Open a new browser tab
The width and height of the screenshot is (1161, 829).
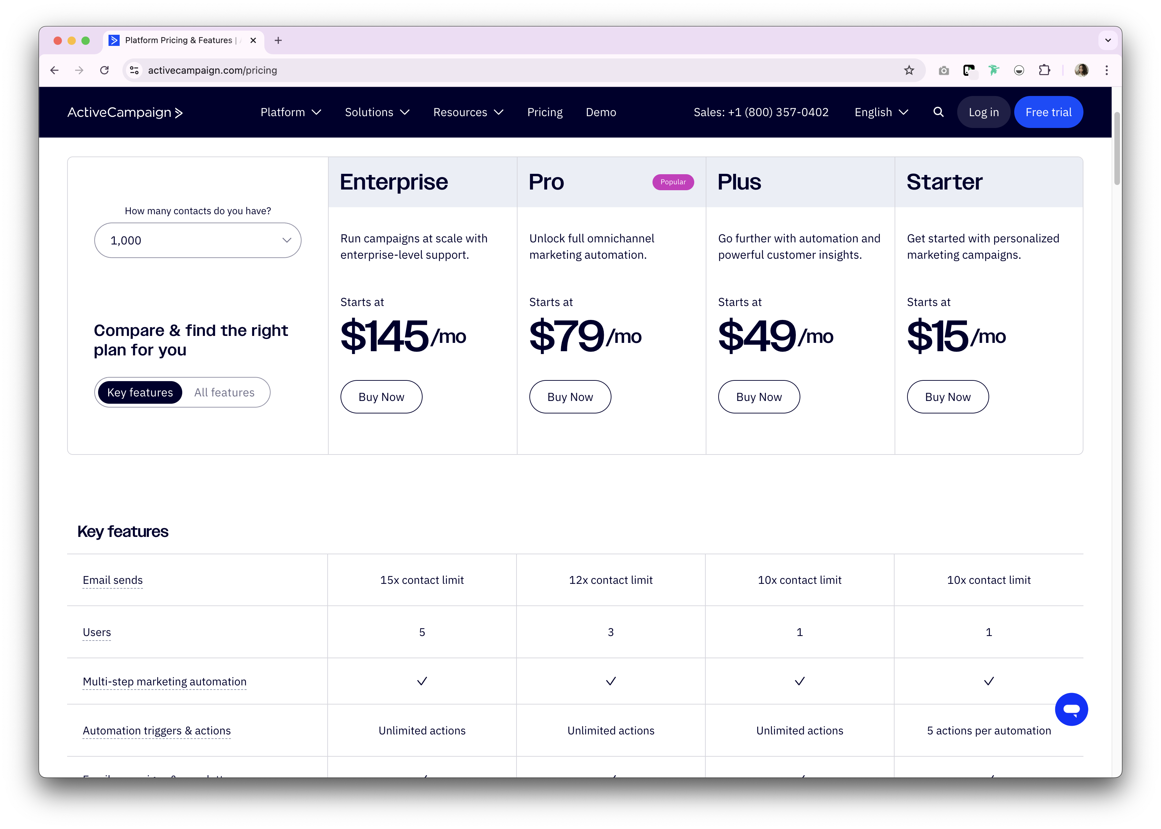[278, 40]
